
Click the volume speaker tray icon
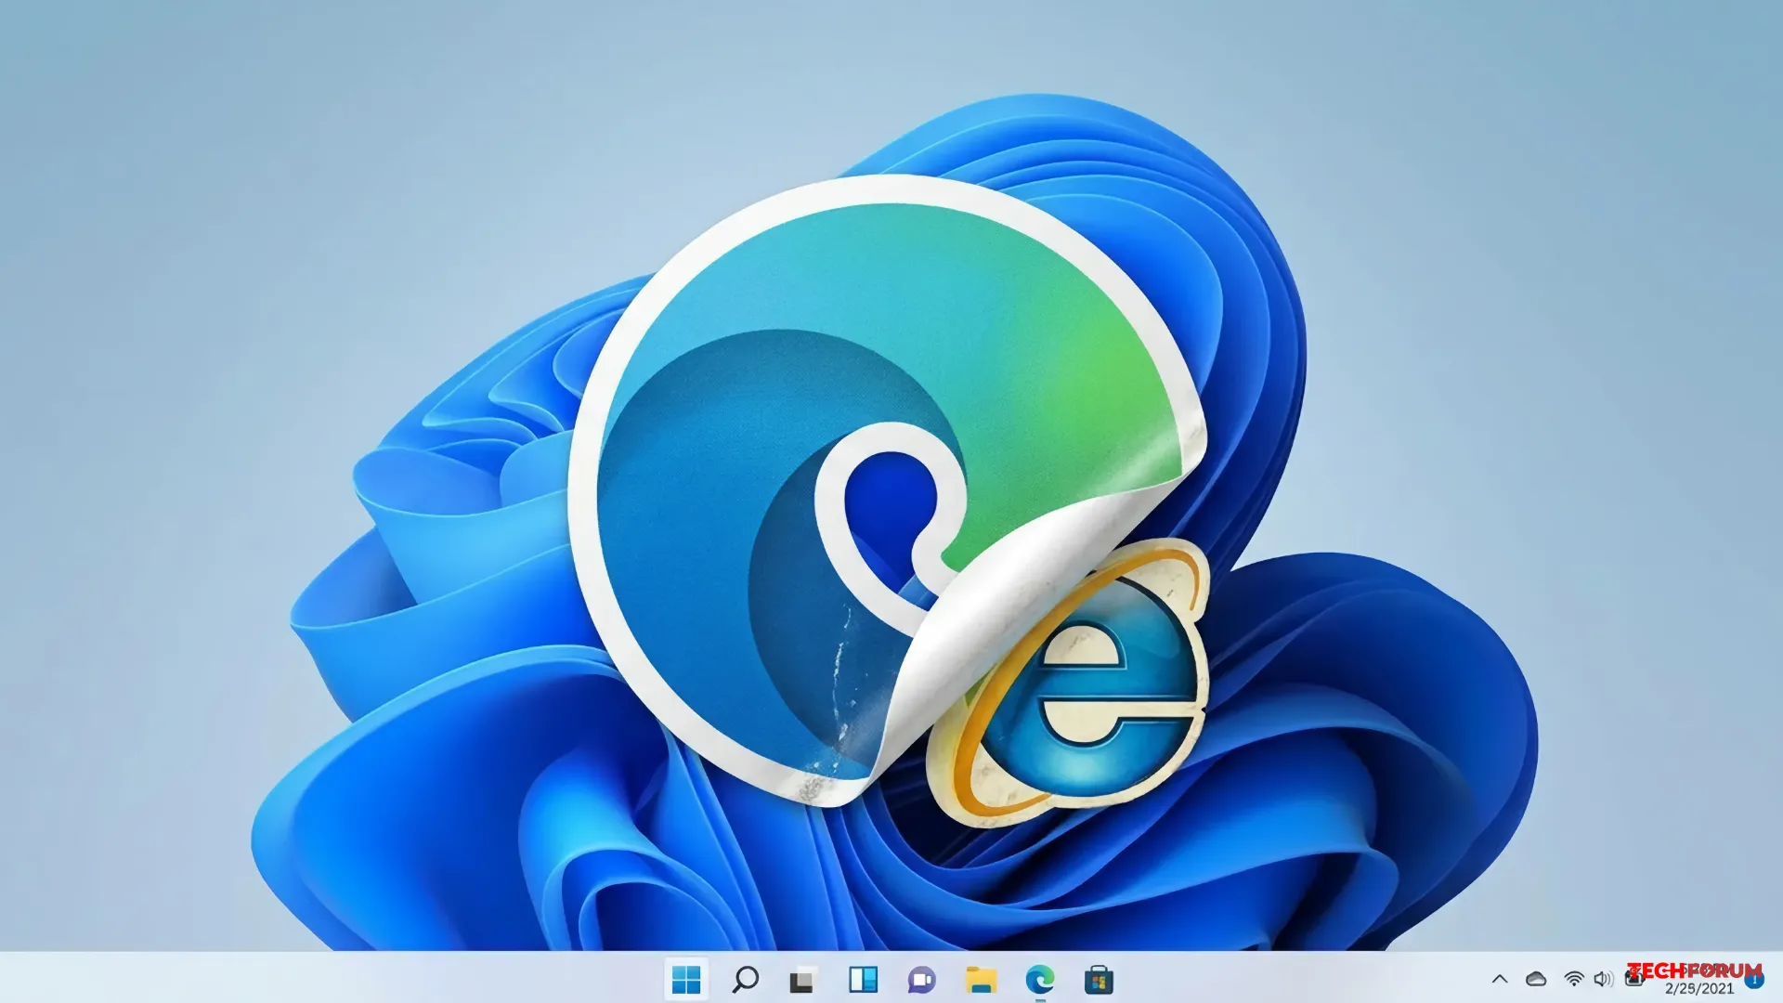1604,979
